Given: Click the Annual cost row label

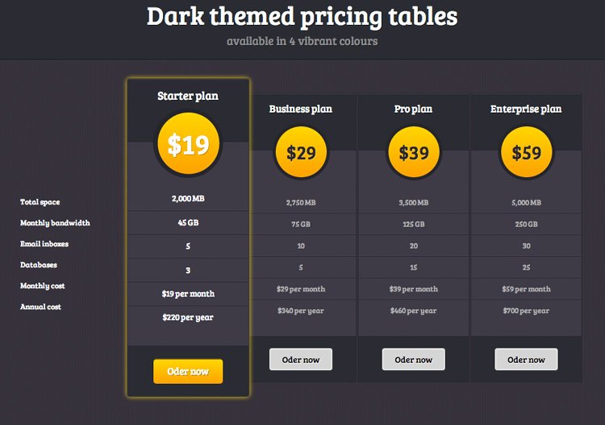Looking at the screenshot, I should coord(40,307).
